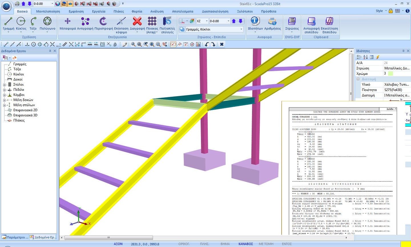Click the printer icon in quick access bar
The height and width of the screenshot is (247, 411).
[17, 4]
